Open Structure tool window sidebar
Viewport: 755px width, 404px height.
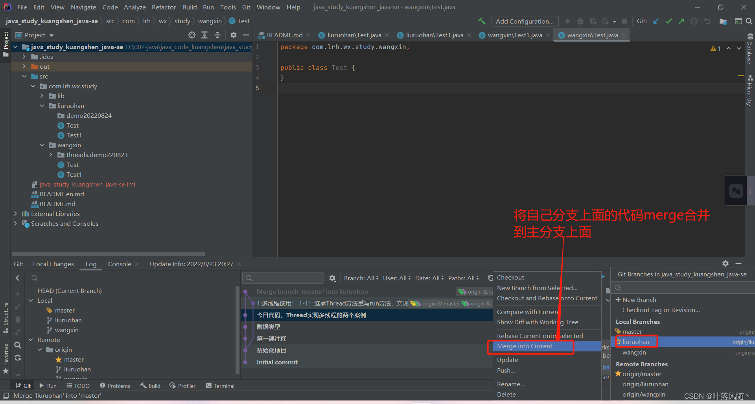[x=6, y=318]
